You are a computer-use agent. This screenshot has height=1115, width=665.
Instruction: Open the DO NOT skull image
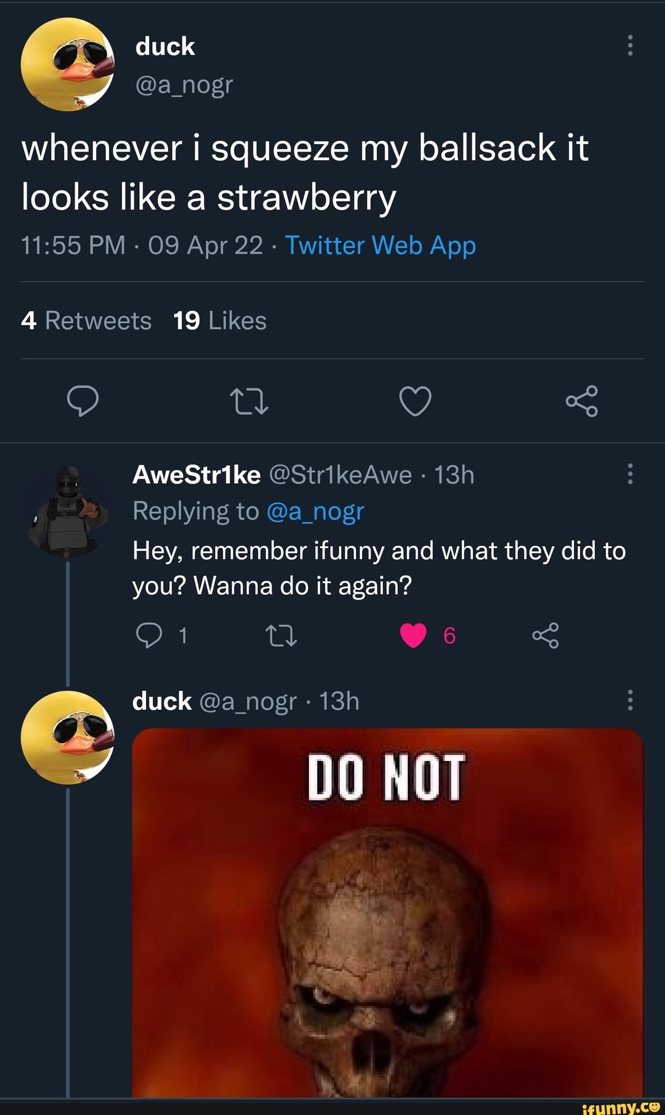click(388, 911)
